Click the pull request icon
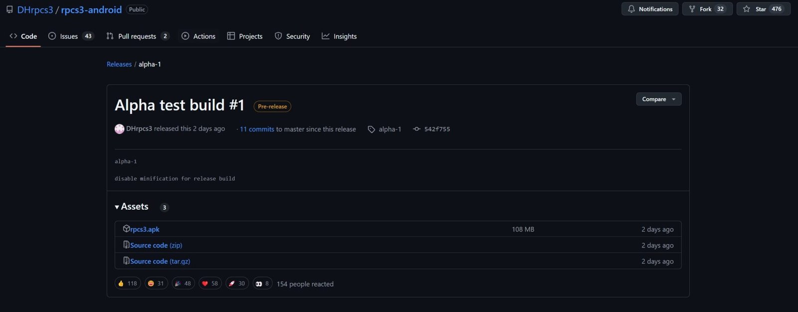The image size is (798, 312). [x=110, y=36]
